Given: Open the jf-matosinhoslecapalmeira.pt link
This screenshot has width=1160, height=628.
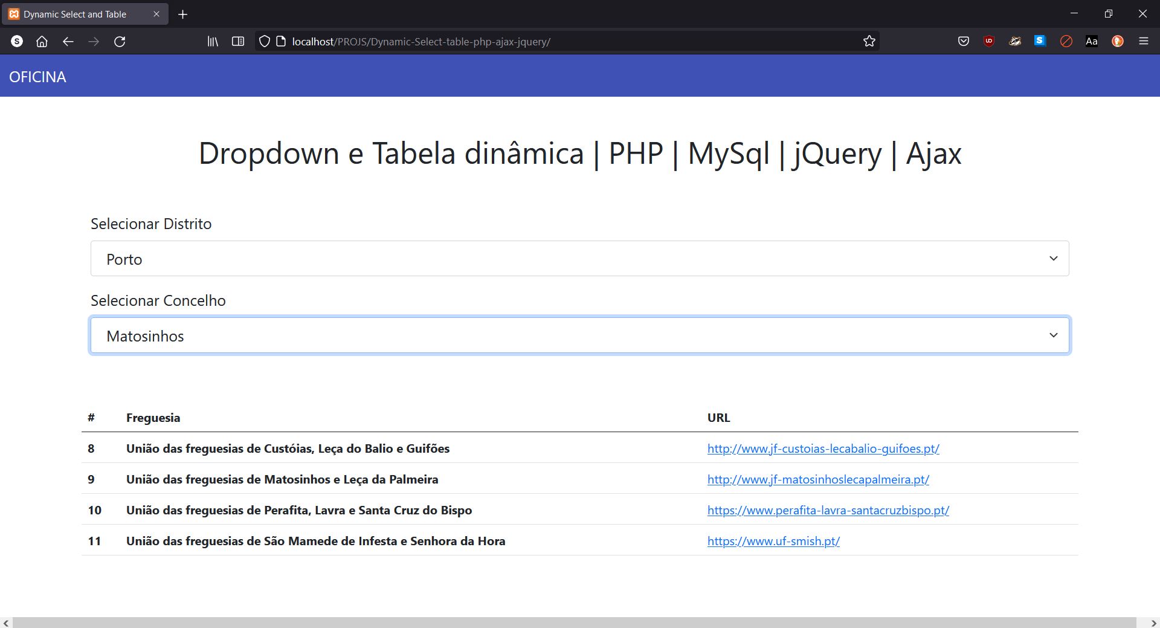Looking at the screenshot, I should click(x=818, y=479).
